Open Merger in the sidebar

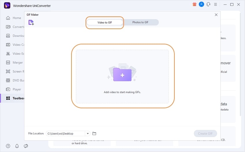[14, 62]
